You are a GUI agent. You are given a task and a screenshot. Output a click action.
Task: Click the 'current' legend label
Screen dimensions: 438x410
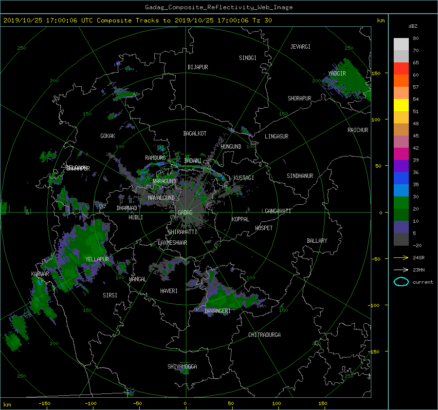(x=422, y=282)
